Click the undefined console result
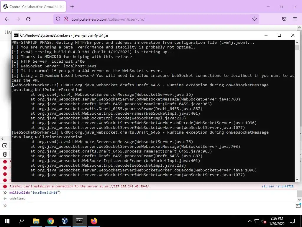Viewport: 302px width, 227px height. (x=17, y=198)
